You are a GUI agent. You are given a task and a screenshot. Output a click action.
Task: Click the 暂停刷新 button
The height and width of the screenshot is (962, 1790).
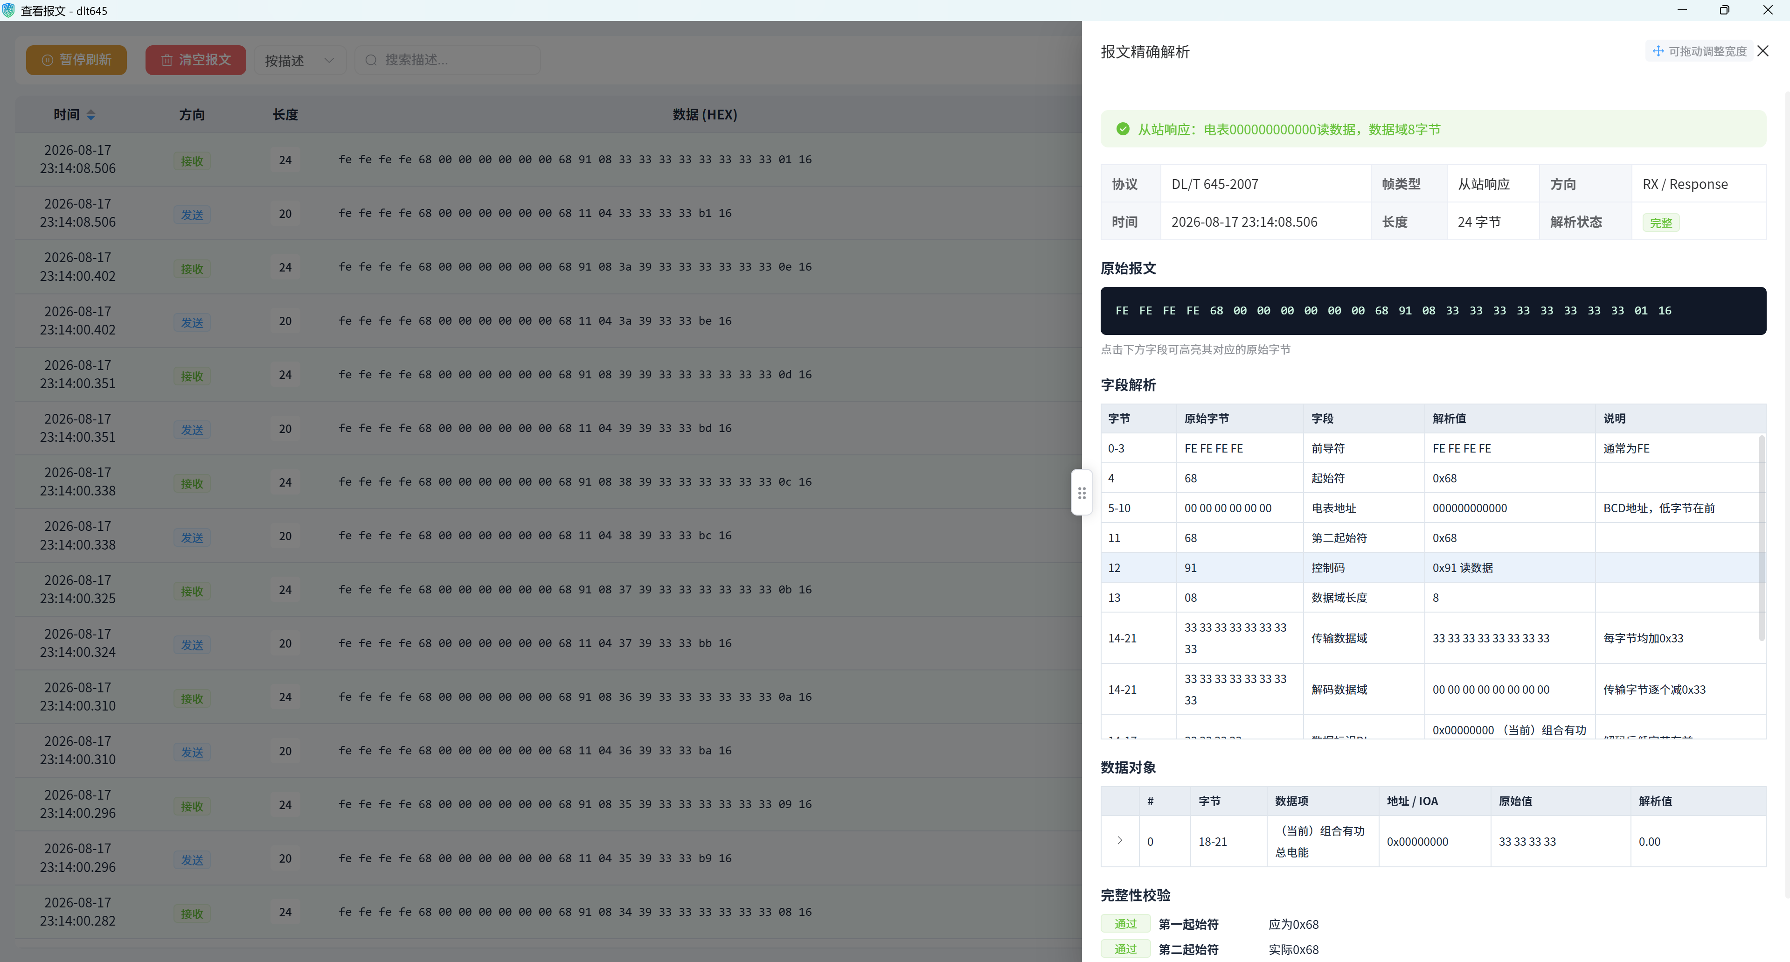click(76, 61)
